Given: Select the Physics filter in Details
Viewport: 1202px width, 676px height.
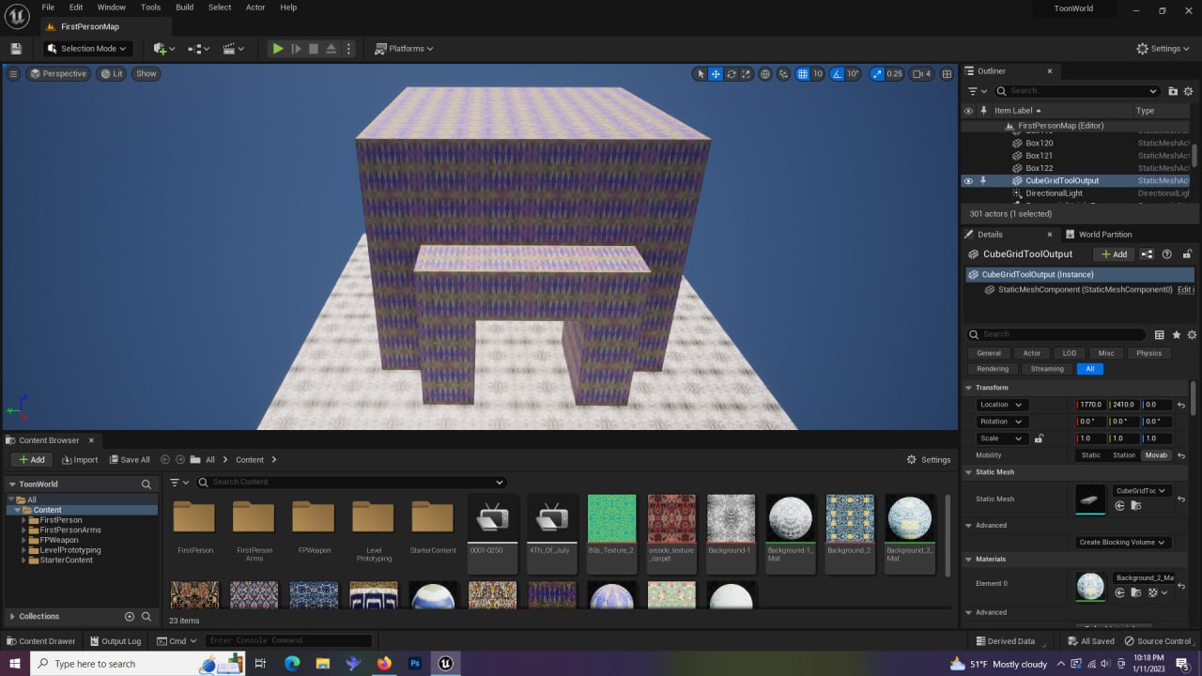Looking at the screenshot, I should (1148, 353).
